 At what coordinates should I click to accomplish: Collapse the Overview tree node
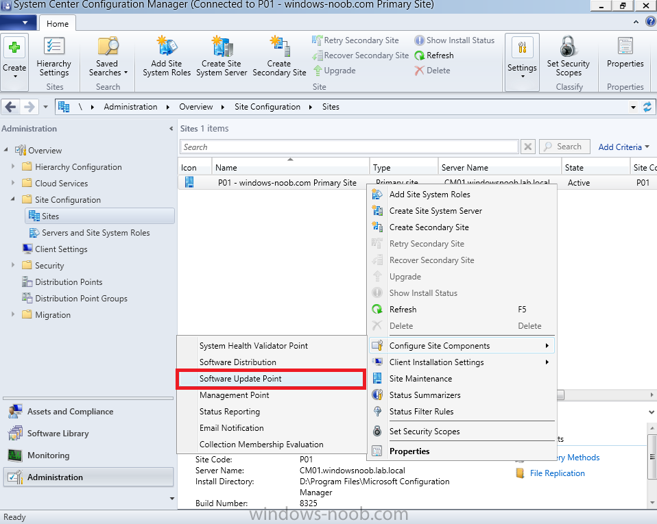[x=6, y=149]
